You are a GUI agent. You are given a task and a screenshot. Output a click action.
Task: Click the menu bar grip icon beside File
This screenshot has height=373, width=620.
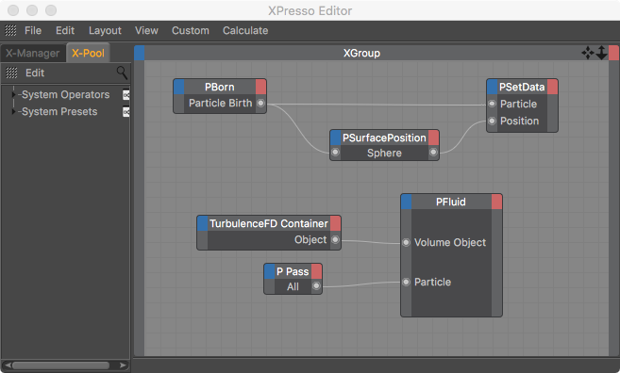10,30
